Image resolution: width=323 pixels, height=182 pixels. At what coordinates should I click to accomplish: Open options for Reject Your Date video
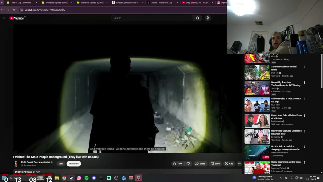click(304, 116)
